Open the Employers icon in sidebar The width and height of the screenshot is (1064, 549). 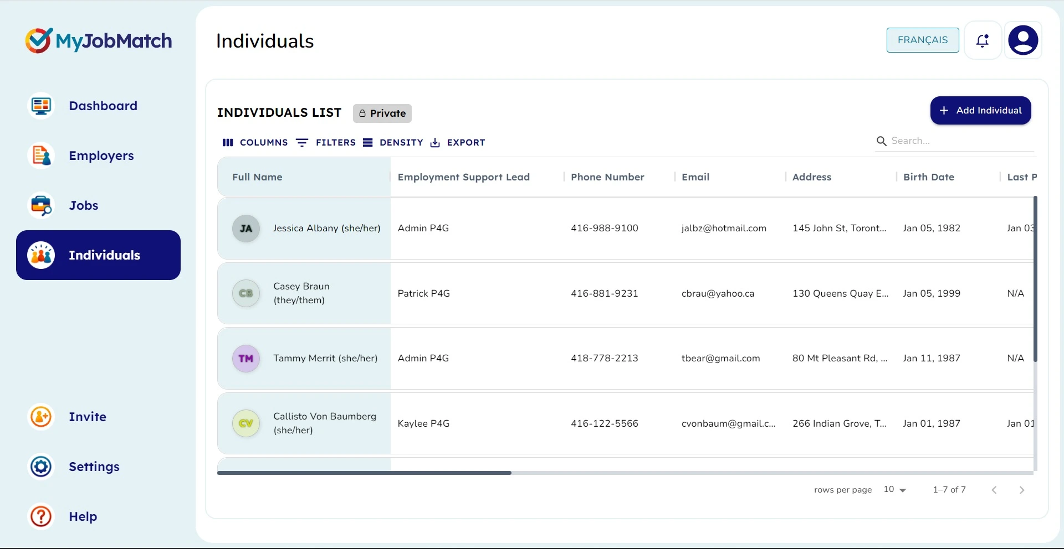pos(41,156)
